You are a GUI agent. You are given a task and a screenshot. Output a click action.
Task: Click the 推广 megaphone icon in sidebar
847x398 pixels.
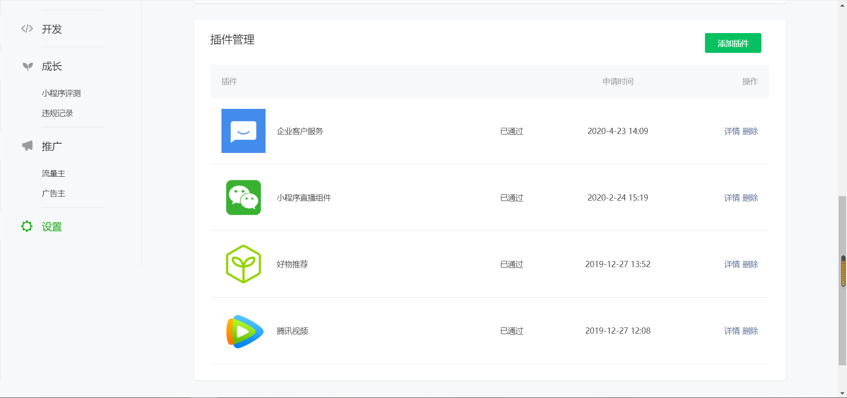click(27, 146)
